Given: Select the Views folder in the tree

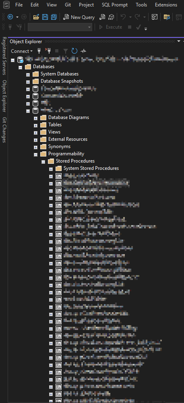Looking at the screenshot, I should coord(54,132).
